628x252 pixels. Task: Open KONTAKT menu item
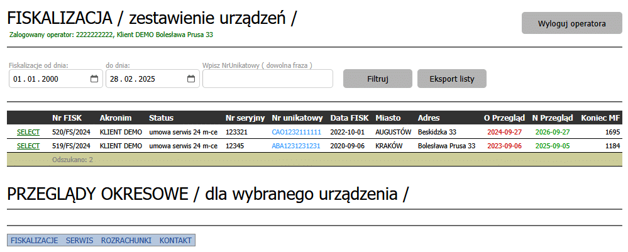(175, 241)
